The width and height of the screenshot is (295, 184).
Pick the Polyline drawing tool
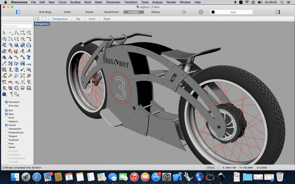coord(16,33)
